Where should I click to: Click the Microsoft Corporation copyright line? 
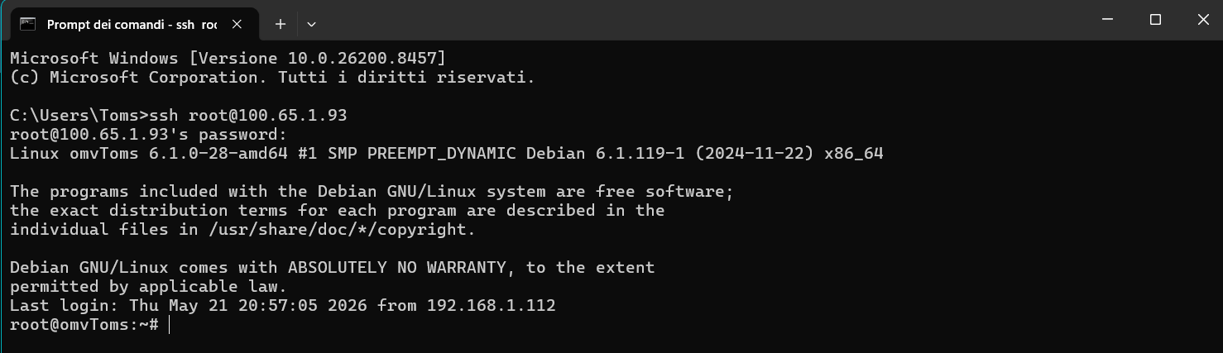(x=273, y=77)
